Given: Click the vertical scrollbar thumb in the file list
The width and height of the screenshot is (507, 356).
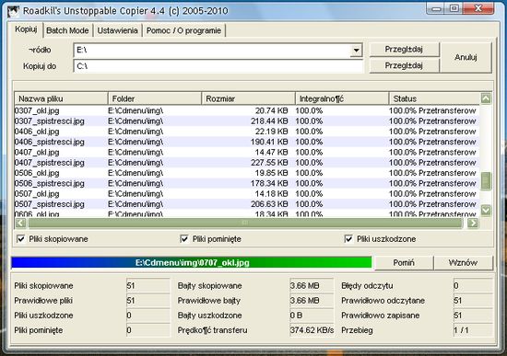Looking at the screenshot, I should (x=486, y=181).
